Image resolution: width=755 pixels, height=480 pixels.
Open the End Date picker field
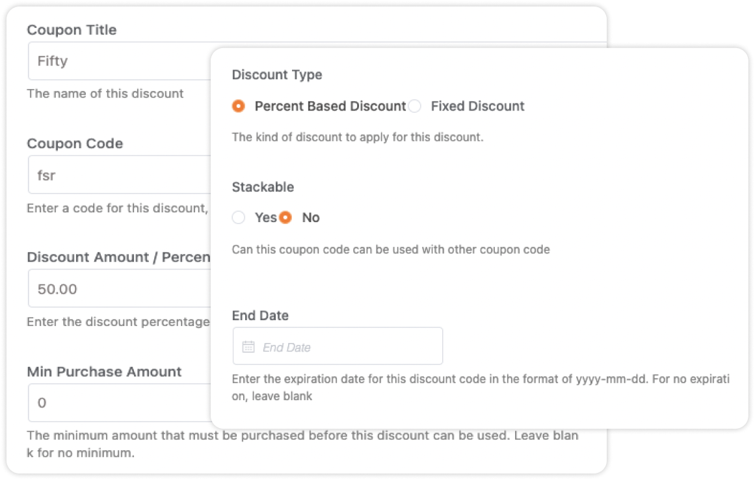pos(338,346)
